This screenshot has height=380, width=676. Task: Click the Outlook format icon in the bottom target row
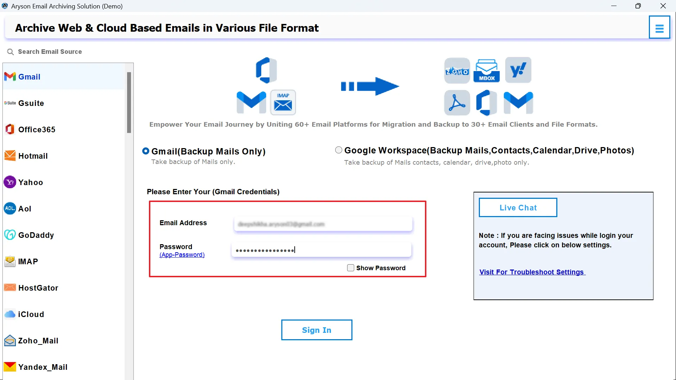click(x=487, y=103)
